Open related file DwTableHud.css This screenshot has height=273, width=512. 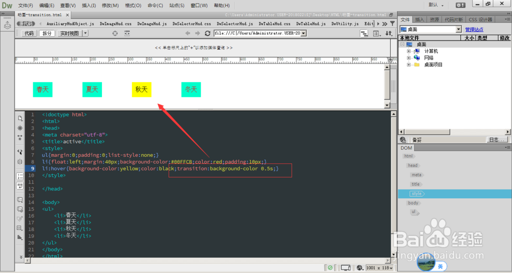tap(274, 24)
